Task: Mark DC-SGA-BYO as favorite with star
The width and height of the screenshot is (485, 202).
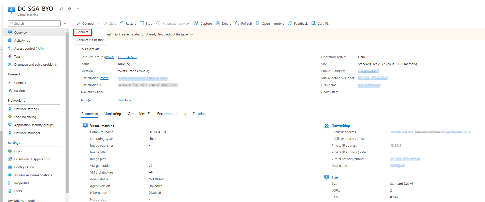Action: [x=69, y=9]
